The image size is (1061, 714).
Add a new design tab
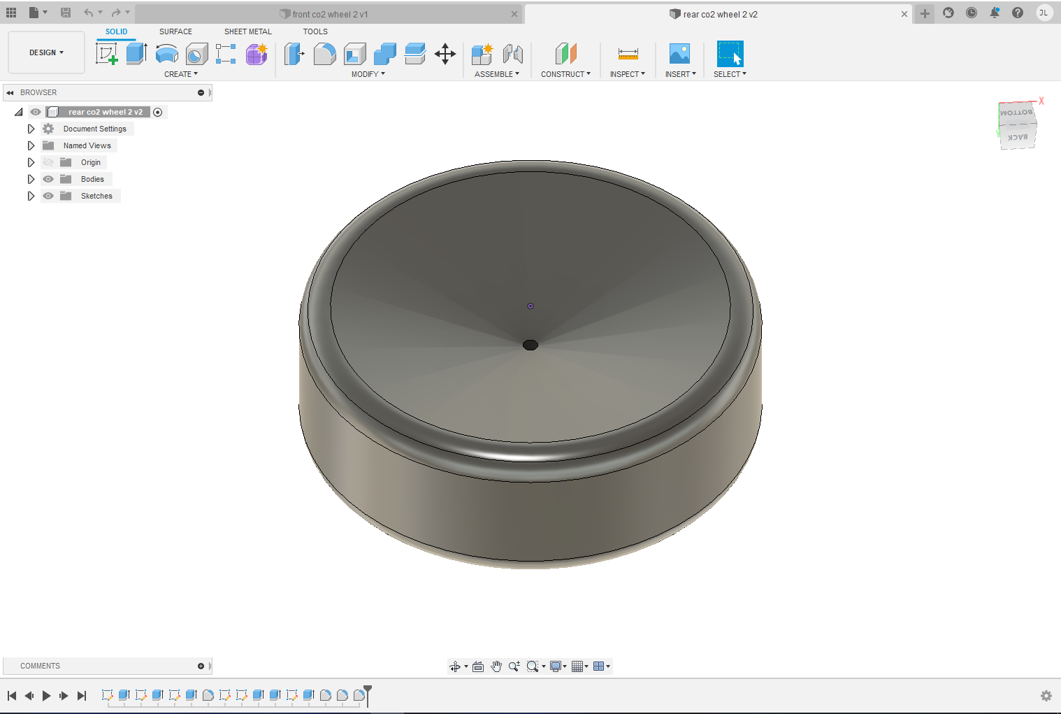click(925, 13)
